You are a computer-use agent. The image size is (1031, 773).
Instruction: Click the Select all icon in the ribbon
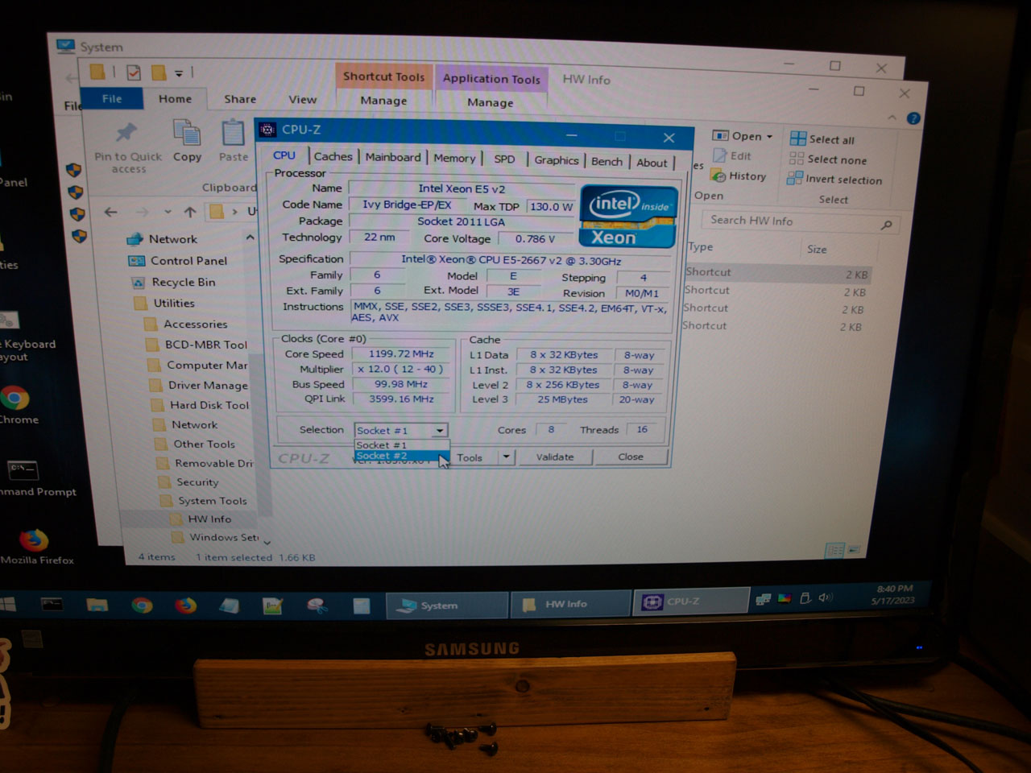[797, 138]
